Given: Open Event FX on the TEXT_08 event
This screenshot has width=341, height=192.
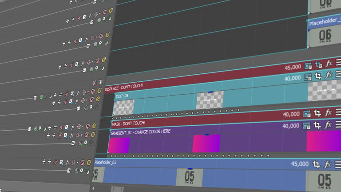Looking at the screenshot, I should [x=329, y=75].
